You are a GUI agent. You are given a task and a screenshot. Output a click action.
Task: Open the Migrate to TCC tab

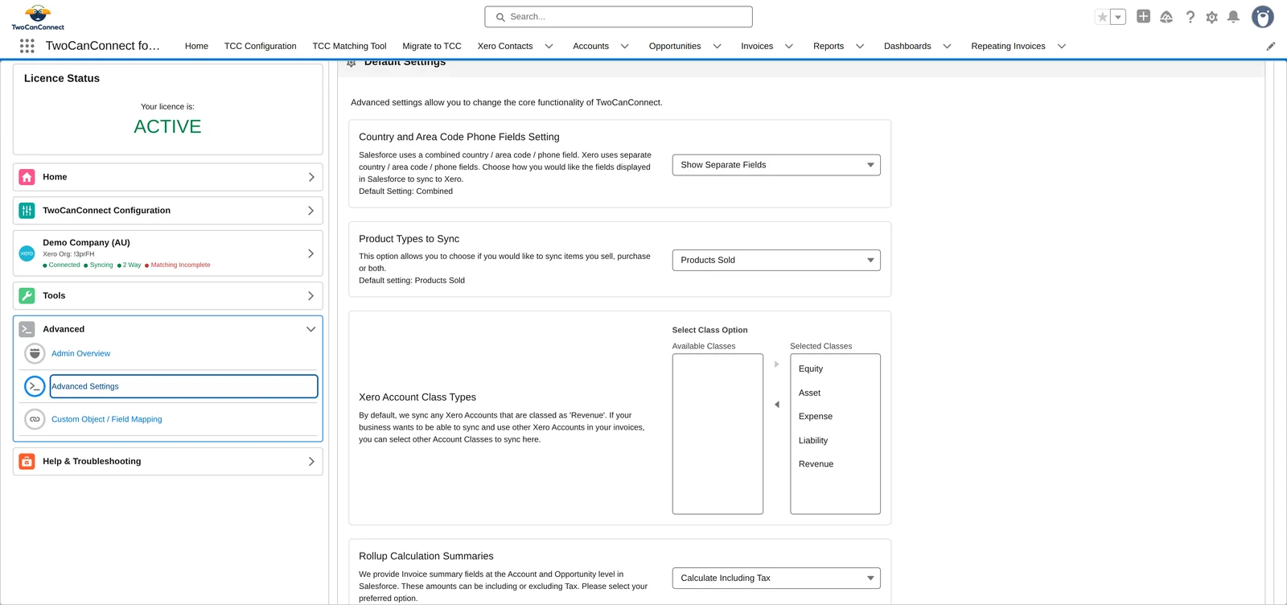(x=432, y=47)
